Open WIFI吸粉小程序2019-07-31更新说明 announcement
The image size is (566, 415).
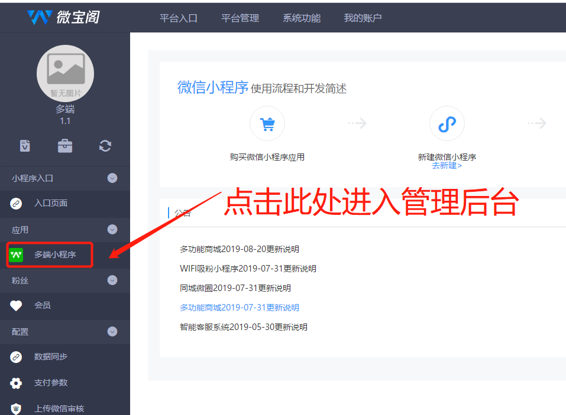(x=248, y=269)
